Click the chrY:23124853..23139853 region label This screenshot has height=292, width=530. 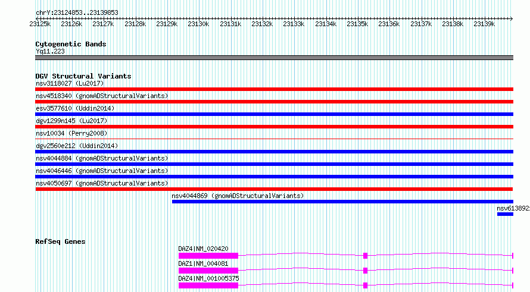pyautogui.click(x=77, y=12)
